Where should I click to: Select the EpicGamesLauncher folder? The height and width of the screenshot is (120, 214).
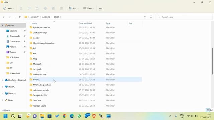pyautogui.click(x=41, y=27)
